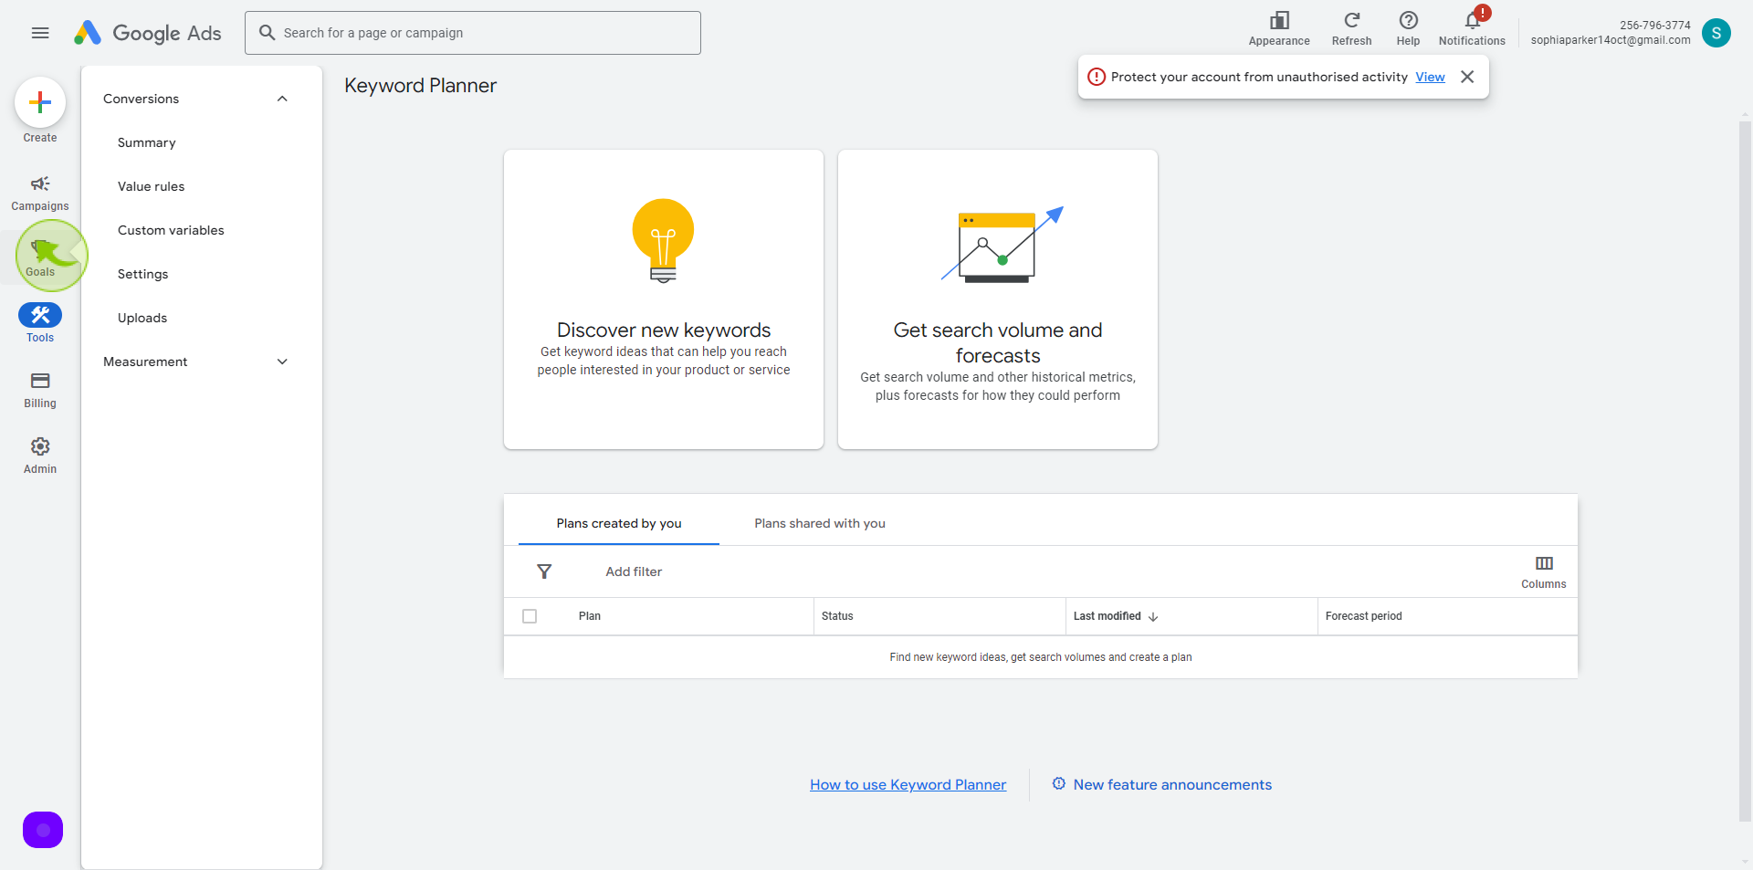This screenshot has height=870, width=1753.
Task: Click View link in security alert
Action: pyautogui.click(x=1430, y=77)
